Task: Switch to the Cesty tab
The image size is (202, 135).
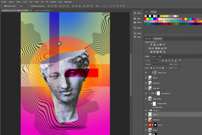Action: 160,56
